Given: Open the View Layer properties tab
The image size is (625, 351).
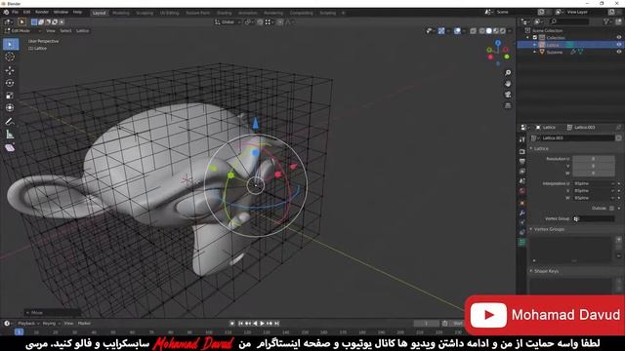Looking at the screenshot, I should click(x=522, y=172).
